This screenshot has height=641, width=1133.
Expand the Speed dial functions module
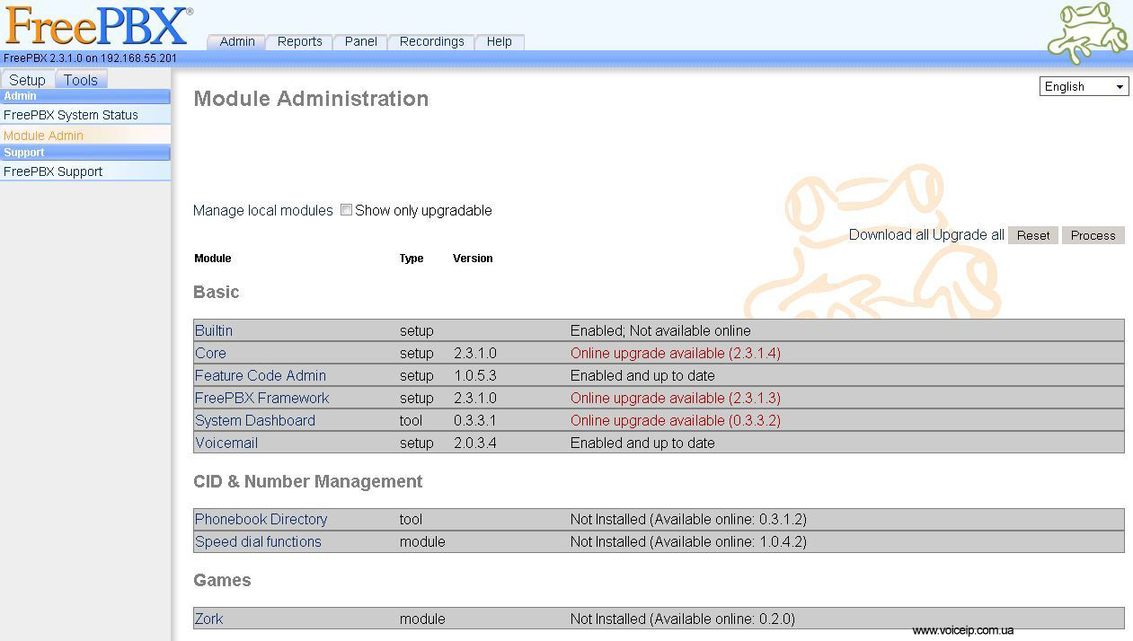pyautogui.click(x=258, y=541)
